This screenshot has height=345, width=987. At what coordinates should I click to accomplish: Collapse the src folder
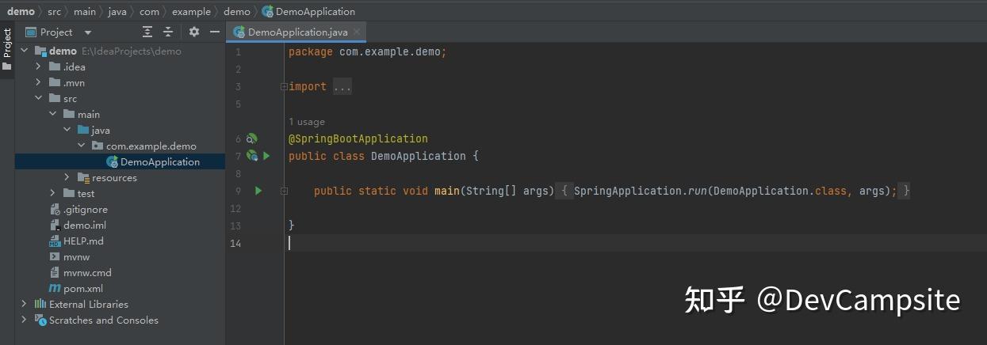[x=38, y=98]
